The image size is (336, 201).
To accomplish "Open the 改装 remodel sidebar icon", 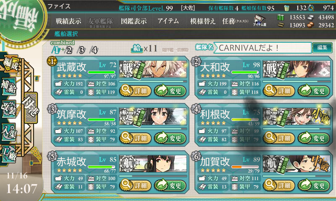I will tap(9, 108).
